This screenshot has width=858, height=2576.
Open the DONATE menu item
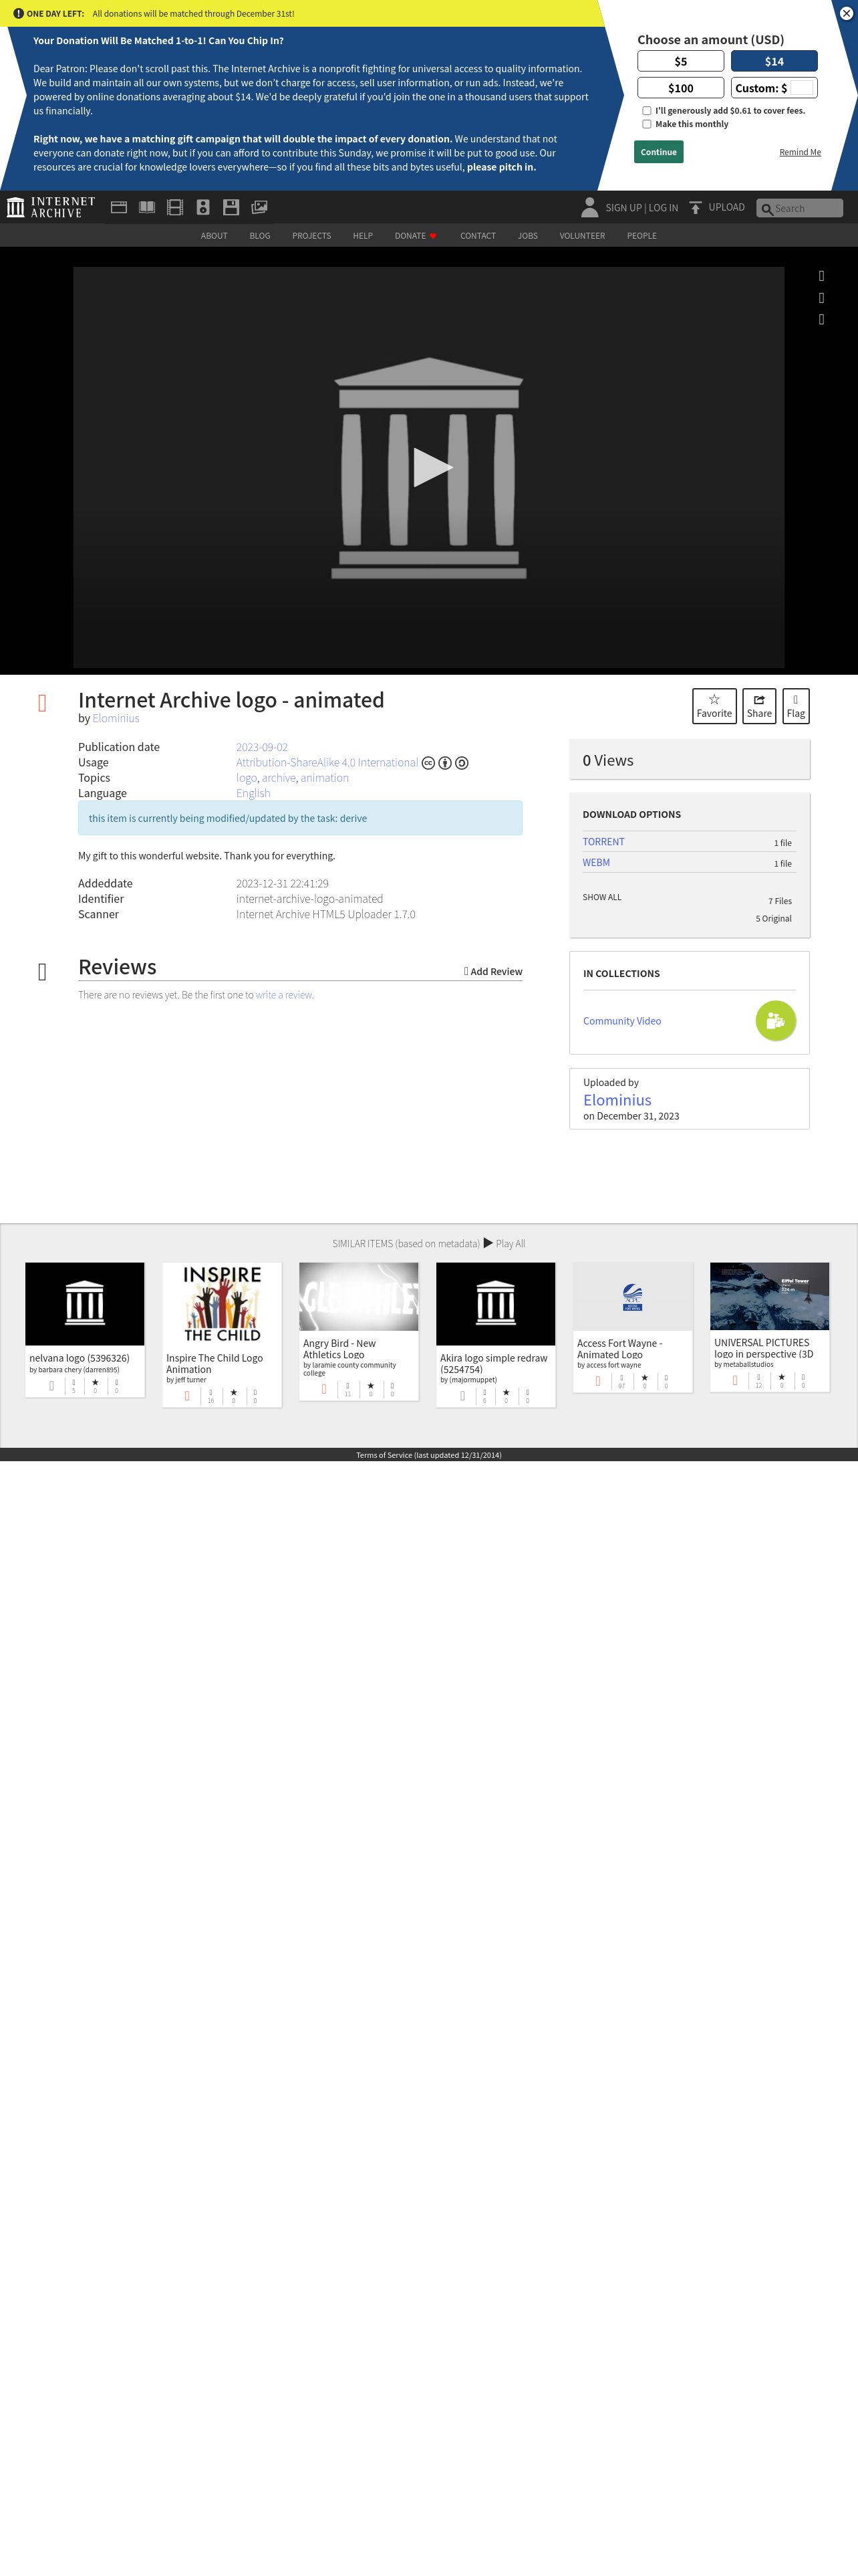[x=416, y=236]
